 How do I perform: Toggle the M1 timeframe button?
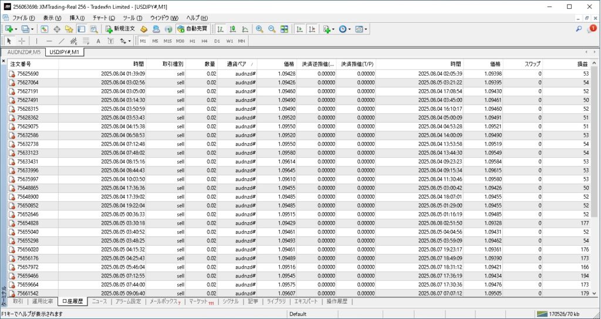[144, 41]
